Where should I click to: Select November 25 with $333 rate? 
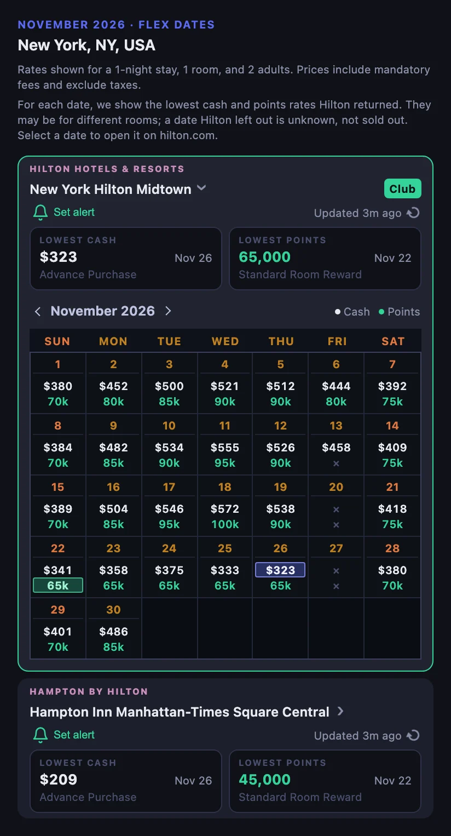click(225, 567)
